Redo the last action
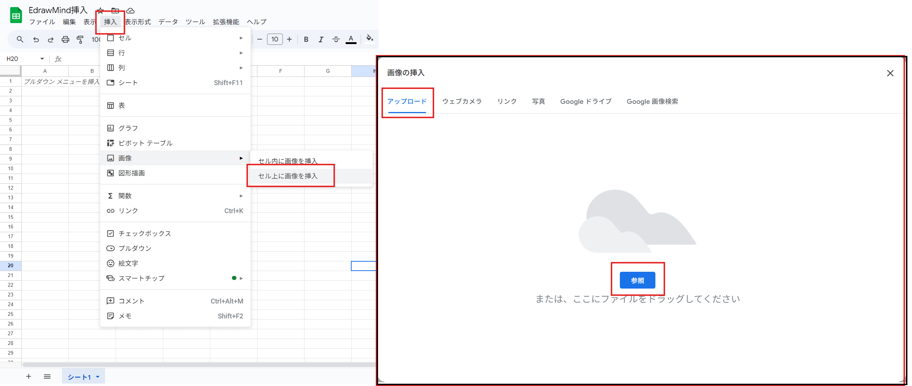The height and width of the screenshot is (386, 912). [x=51, y=39]
